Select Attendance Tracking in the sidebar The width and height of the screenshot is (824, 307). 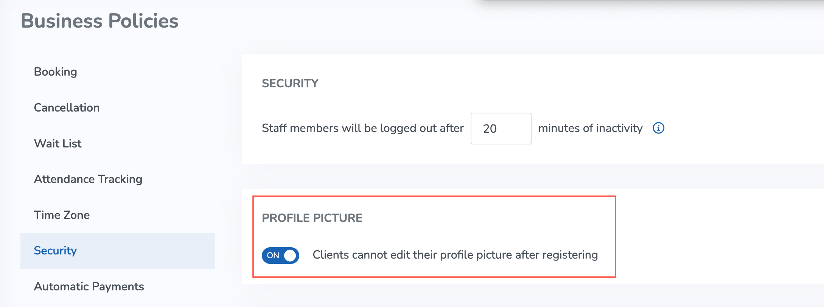point(88,179)
